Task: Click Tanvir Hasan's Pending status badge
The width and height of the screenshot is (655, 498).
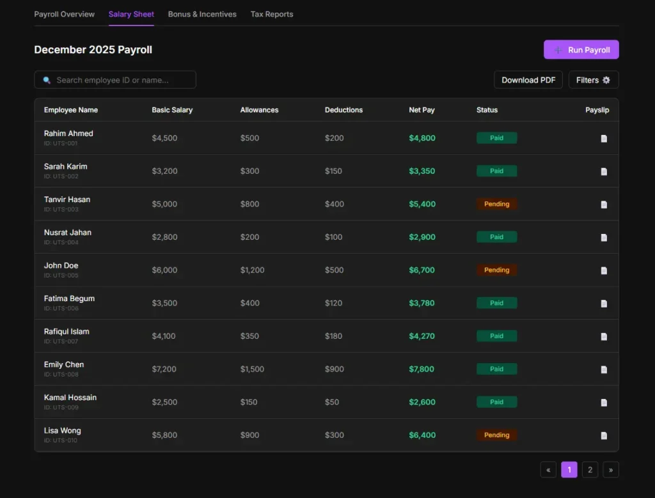Action: [x=496, y=204]
